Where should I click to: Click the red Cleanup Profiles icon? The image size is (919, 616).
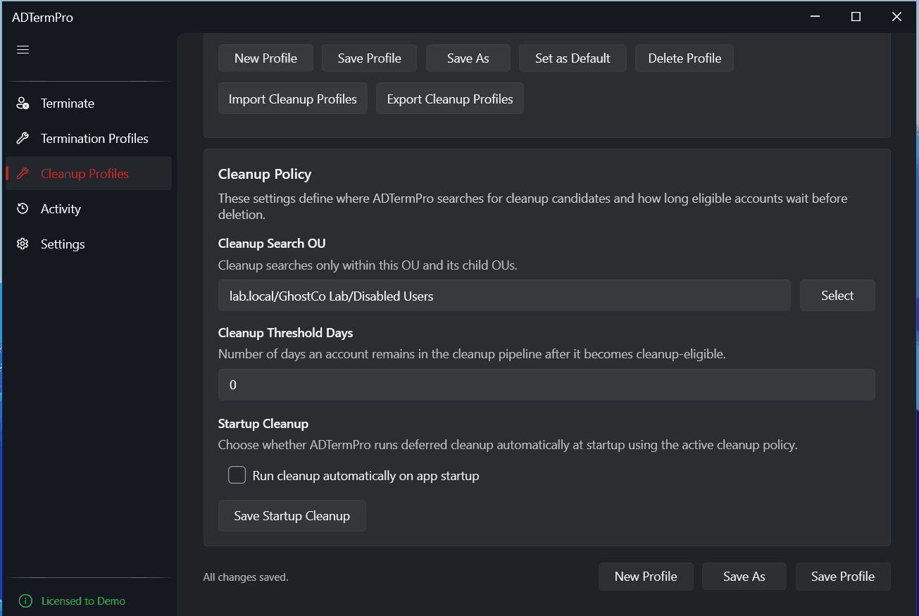pyautogui.click(x=22, y=173)
